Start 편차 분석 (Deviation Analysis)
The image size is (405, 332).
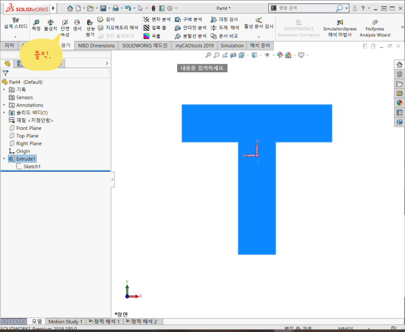coord(157,19)
